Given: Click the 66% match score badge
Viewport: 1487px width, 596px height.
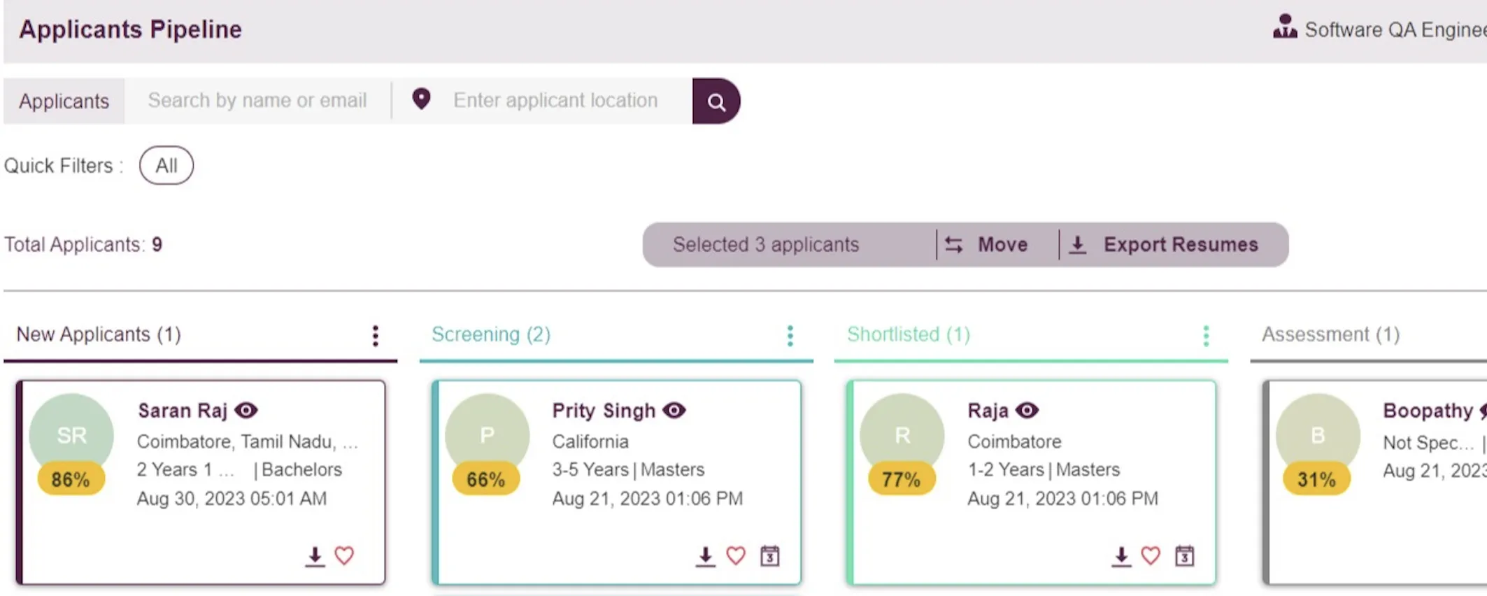Looking at the screenshot, I should click(x=485, y=479).
